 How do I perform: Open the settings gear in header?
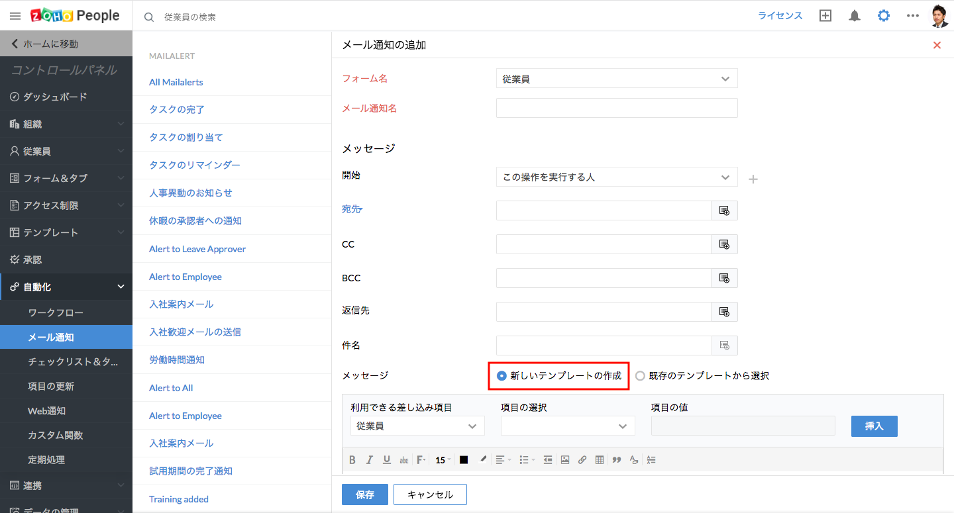click(884, 16)
